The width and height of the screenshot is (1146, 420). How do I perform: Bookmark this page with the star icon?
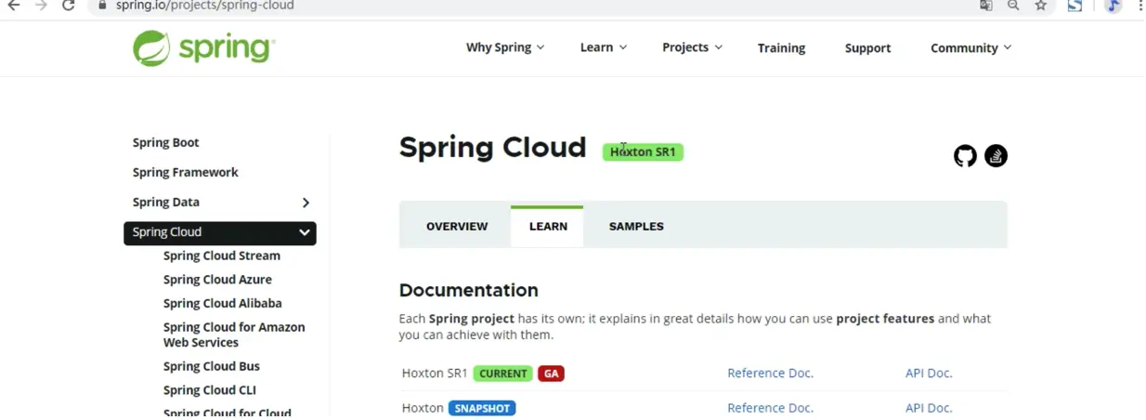click(x=1041, y=6)
